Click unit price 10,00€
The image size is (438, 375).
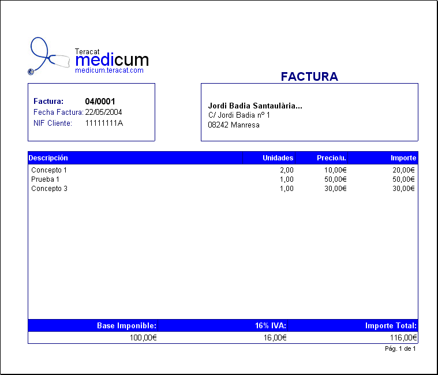click(335, 170)
